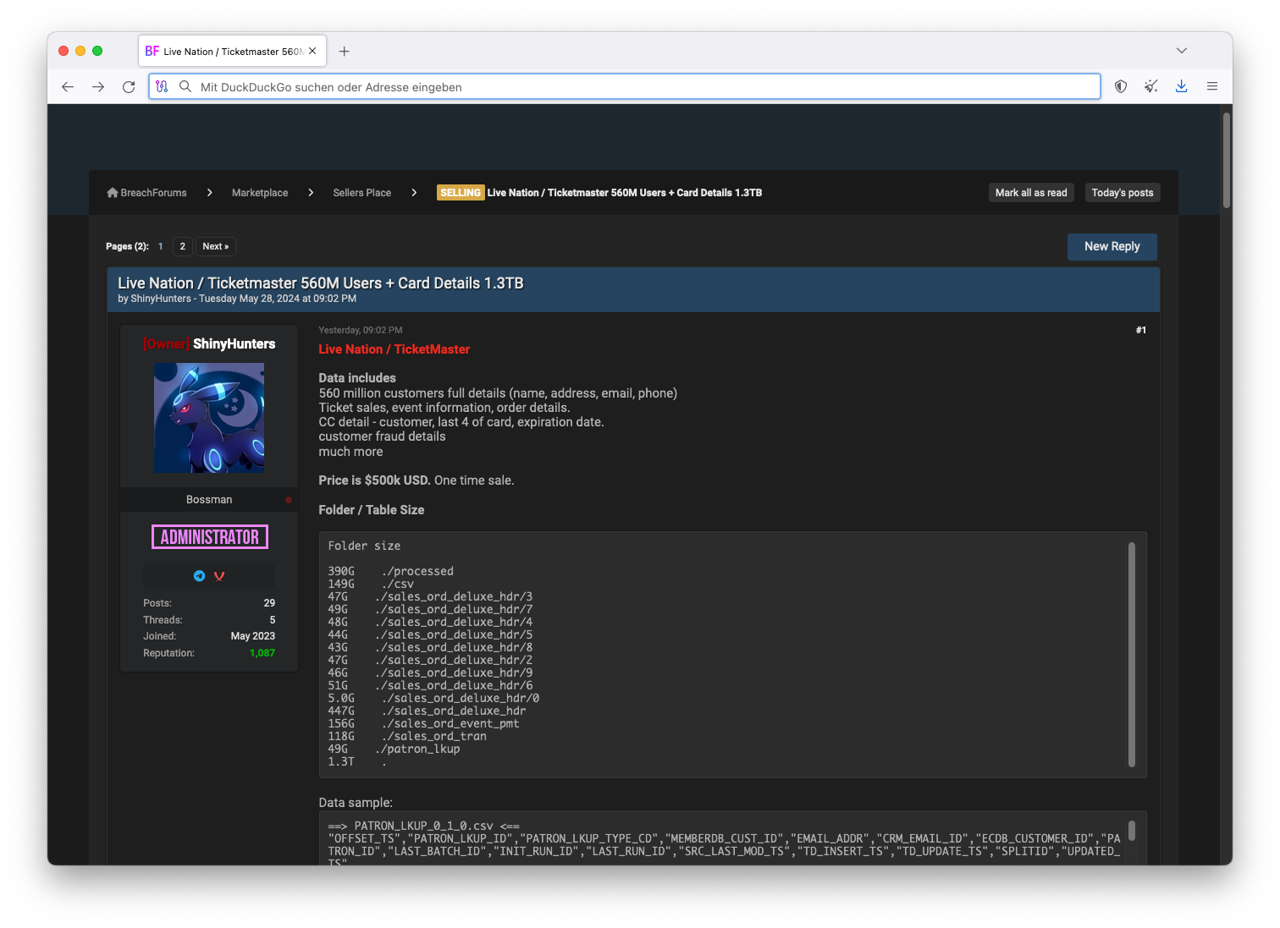Image resolution: width=1280 pixels, height=928 pixels.
Task: View Today's posts
Action: pyautogui.click(x=1122, y=193)
